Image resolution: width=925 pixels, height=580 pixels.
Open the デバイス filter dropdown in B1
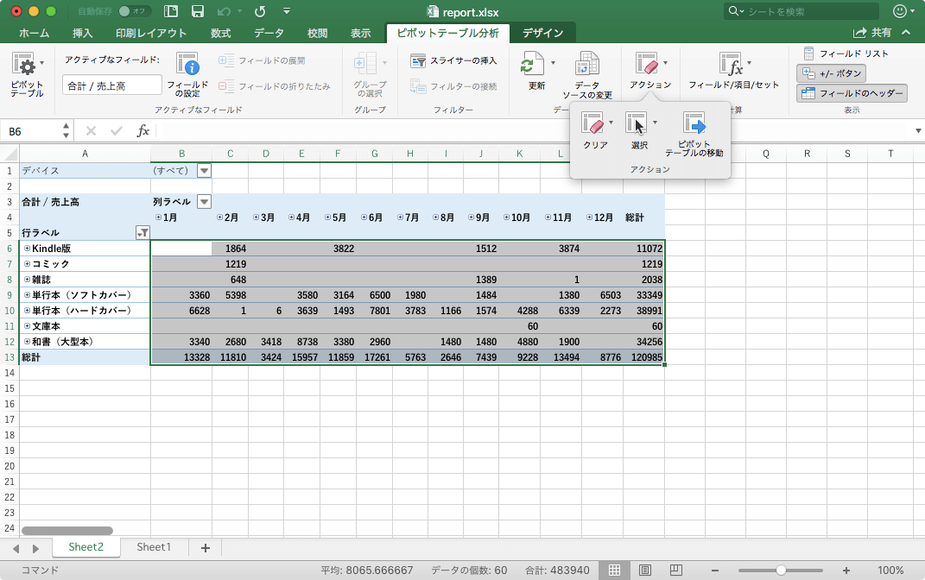tap(204, 171)
